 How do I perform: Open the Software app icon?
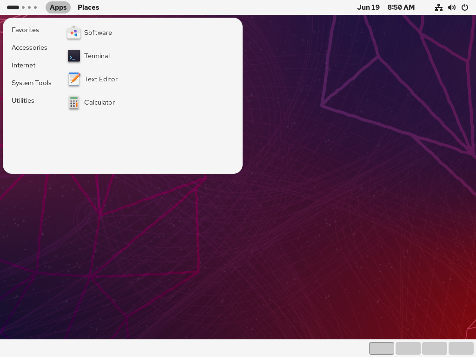click(x=74, y=33)
